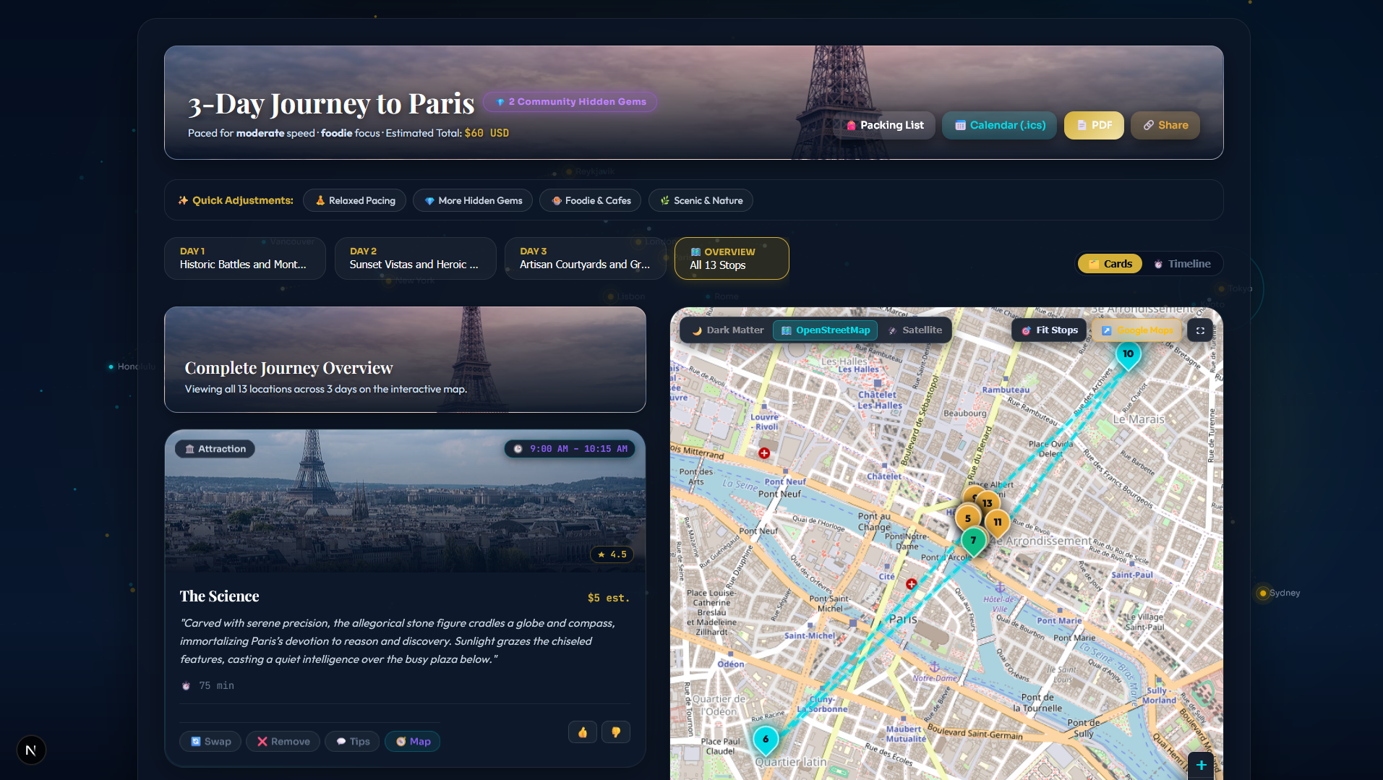Show Tips for The Science

(x=352, y=741)
